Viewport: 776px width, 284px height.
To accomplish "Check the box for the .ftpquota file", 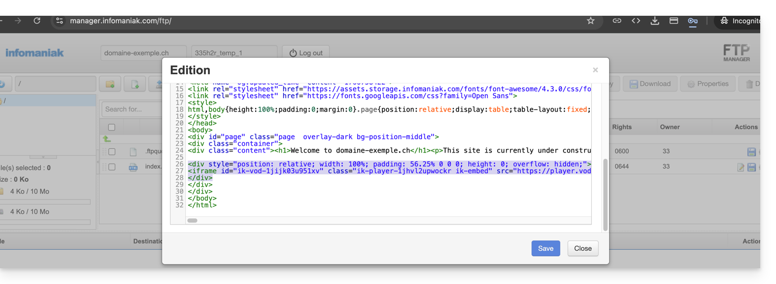I will coord(112,151).
